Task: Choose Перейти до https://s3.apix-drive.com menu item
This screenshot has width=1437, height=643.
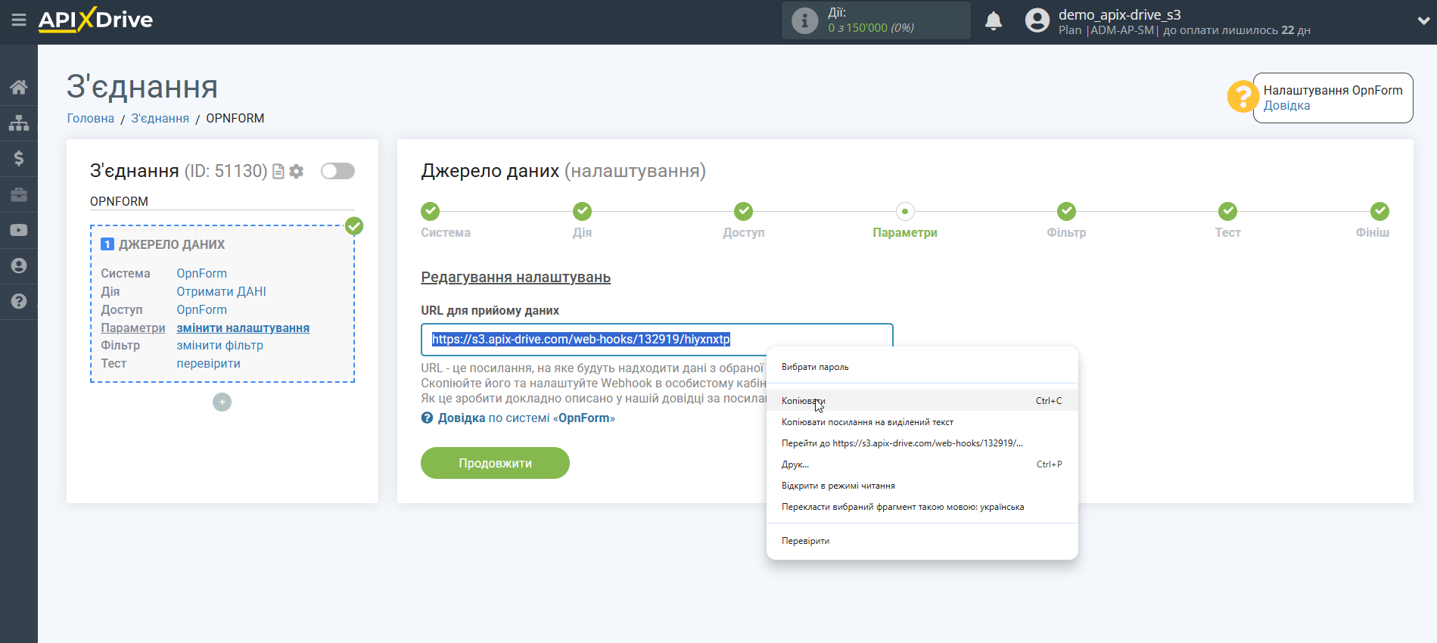Action: (922, 443)
